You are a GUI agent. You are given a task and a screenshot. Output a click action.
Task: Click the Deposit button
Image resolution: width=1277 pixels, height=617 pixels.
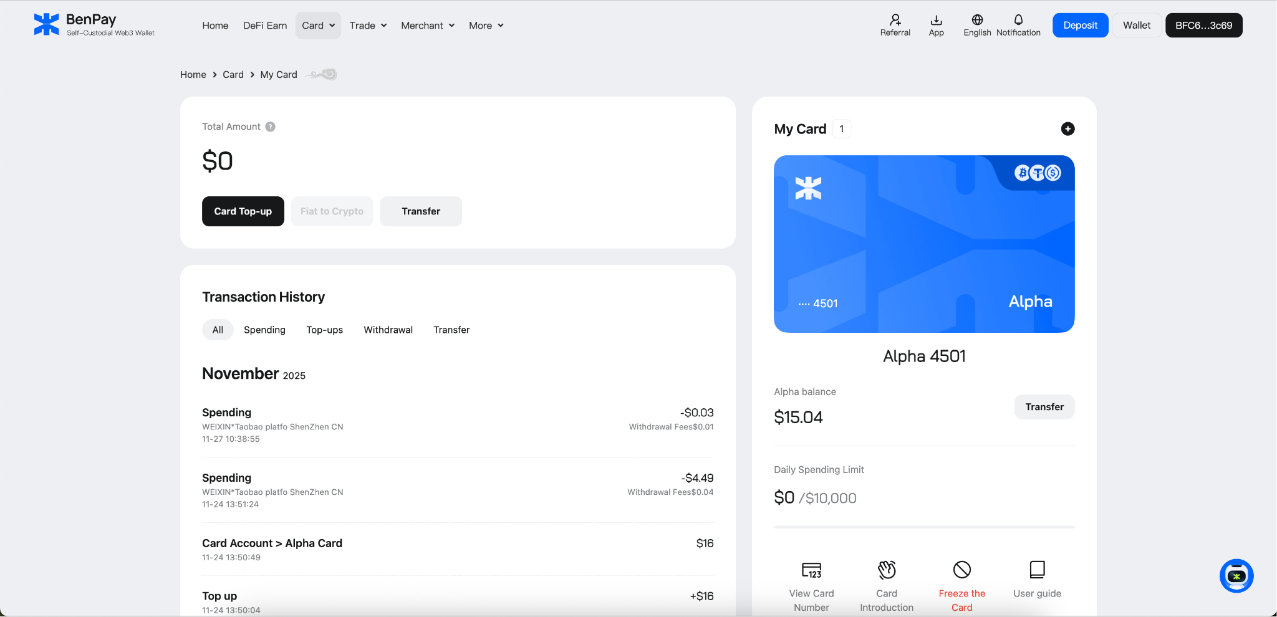tap(1080, 25)
